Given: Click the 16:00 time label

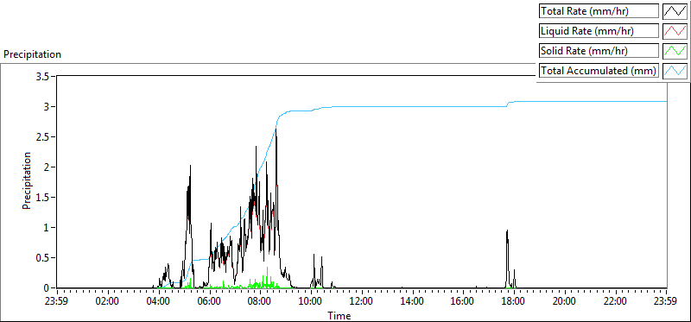Looking at the screenshot, I should pos(463,302).
